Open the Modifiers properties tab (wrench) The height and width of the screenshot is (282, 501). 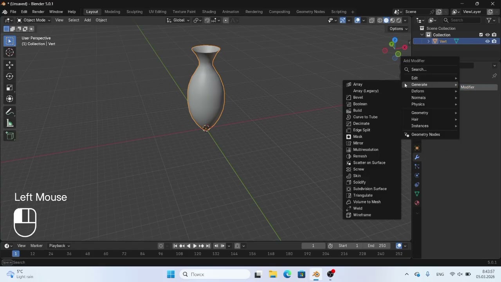(x=417, y=157)
